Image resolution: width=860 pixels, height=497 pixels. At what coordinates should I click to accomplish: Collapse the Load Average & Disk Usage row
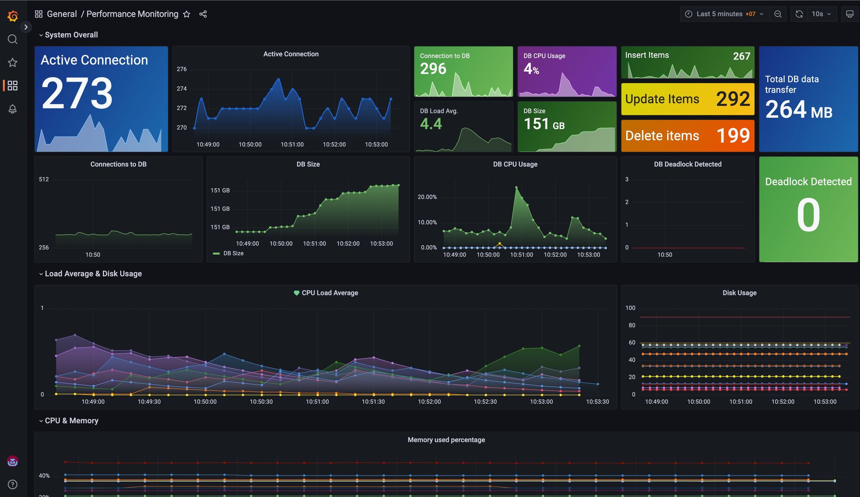[x=93, y=274]
